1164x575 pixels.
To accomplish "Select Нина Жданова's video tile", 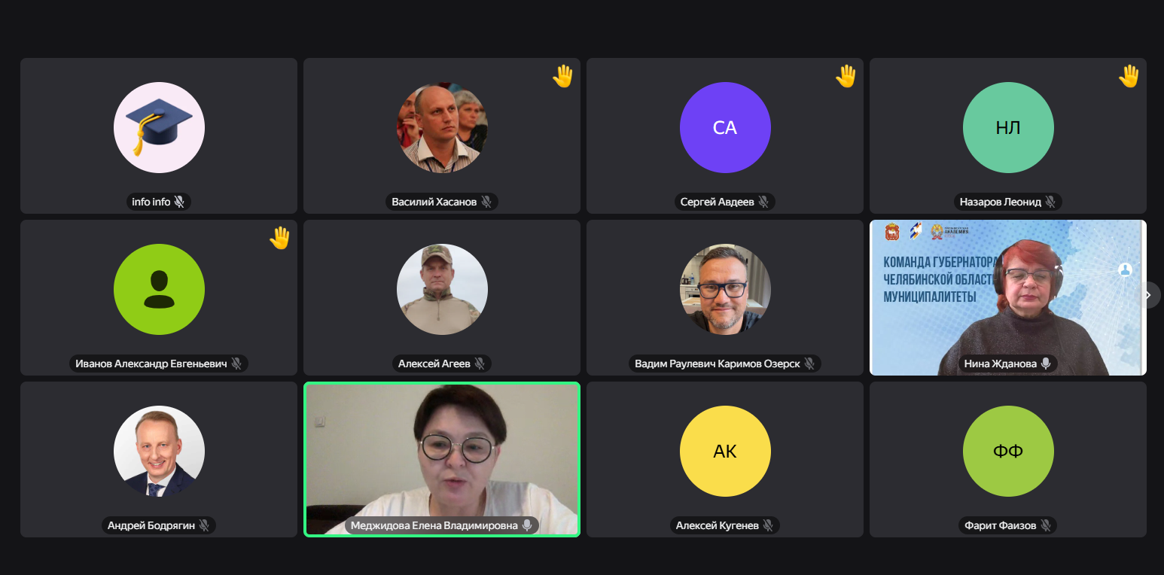I will pyautogui.click(x=1008, y=297).
